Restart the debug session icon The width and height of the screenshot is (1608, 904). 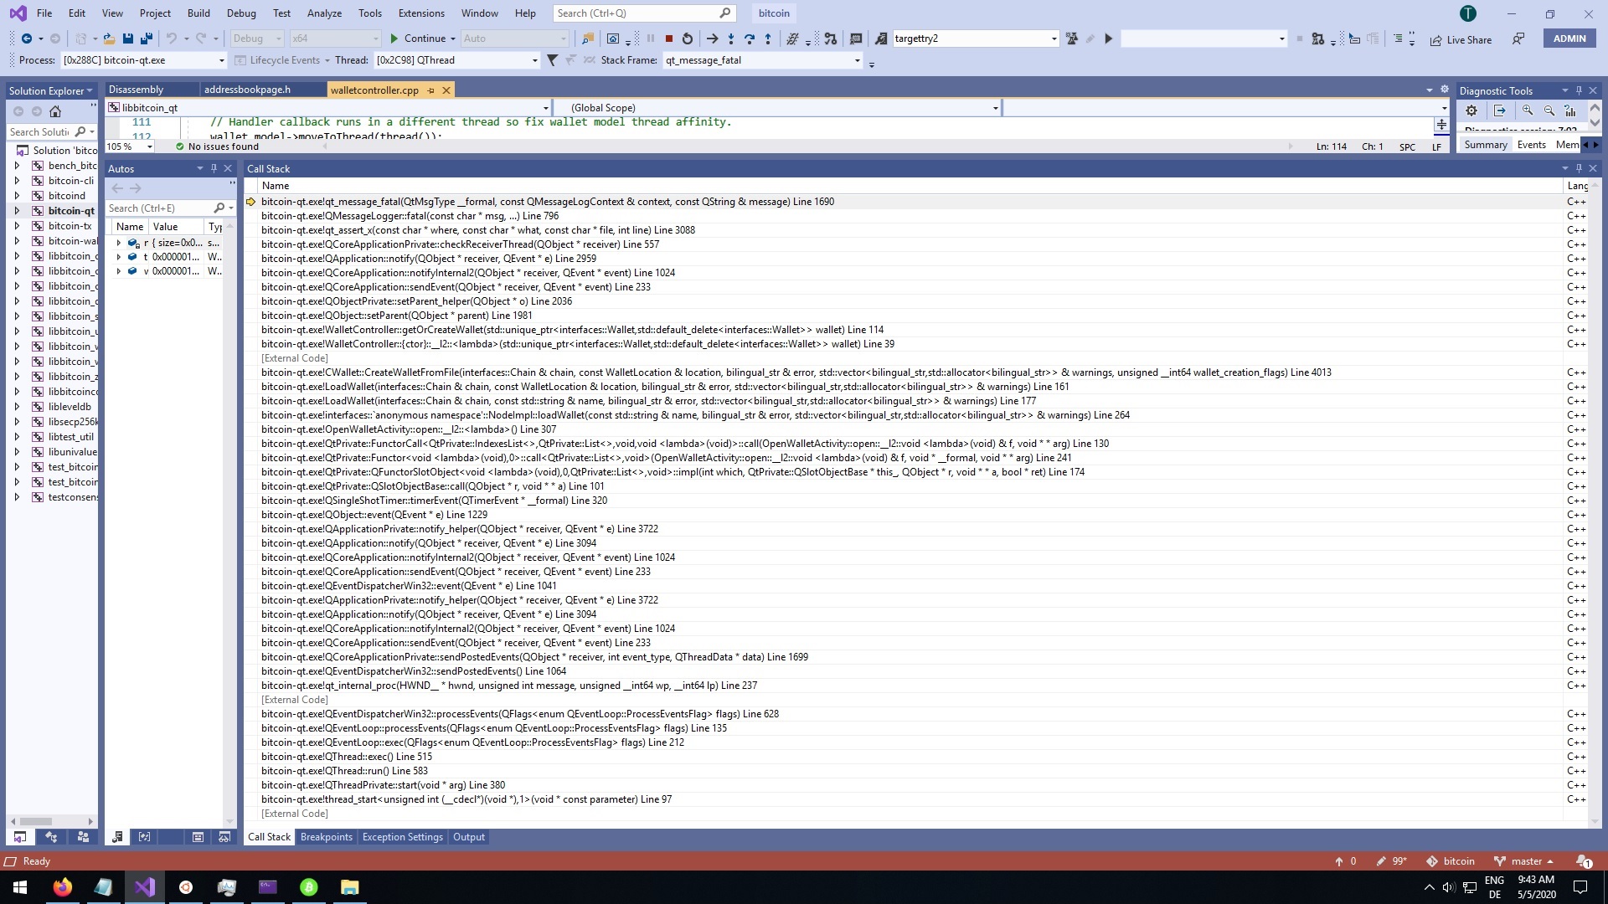point(687,39)
